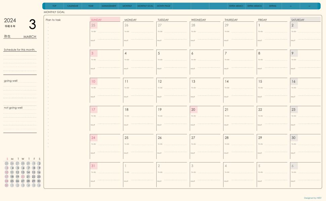Click date 22 in the mini calendar
This screenshot has height=201, width=326.
tap(34, 177)
